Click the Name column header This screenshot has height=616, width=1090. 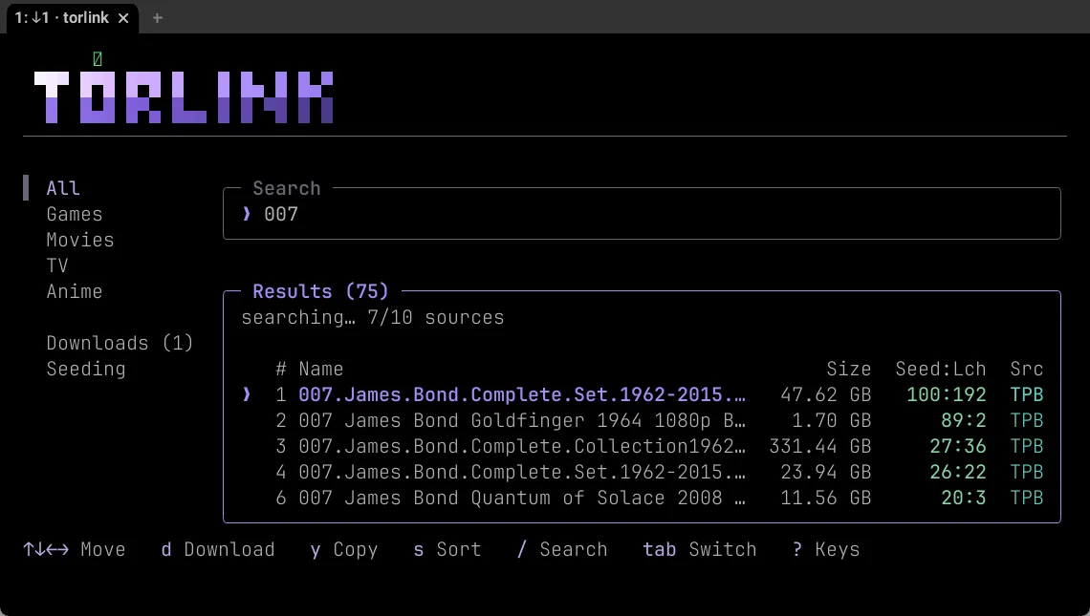(321, 369)
